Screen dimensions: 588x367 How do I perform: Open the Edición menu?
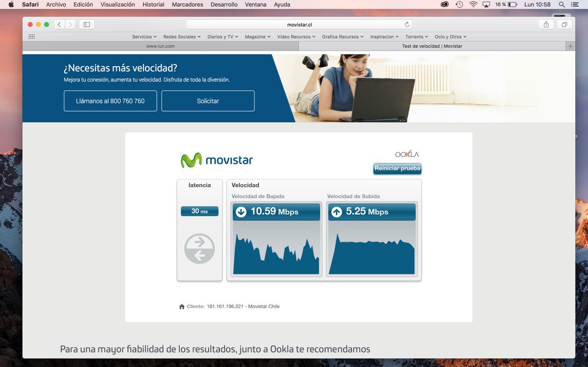83,4
